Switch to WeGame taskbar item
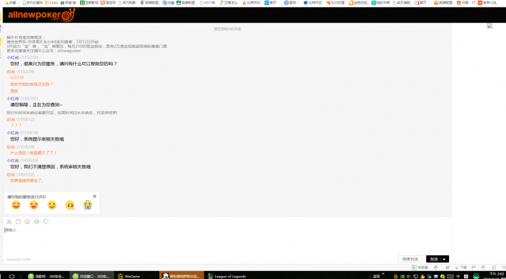 (130, 275)
